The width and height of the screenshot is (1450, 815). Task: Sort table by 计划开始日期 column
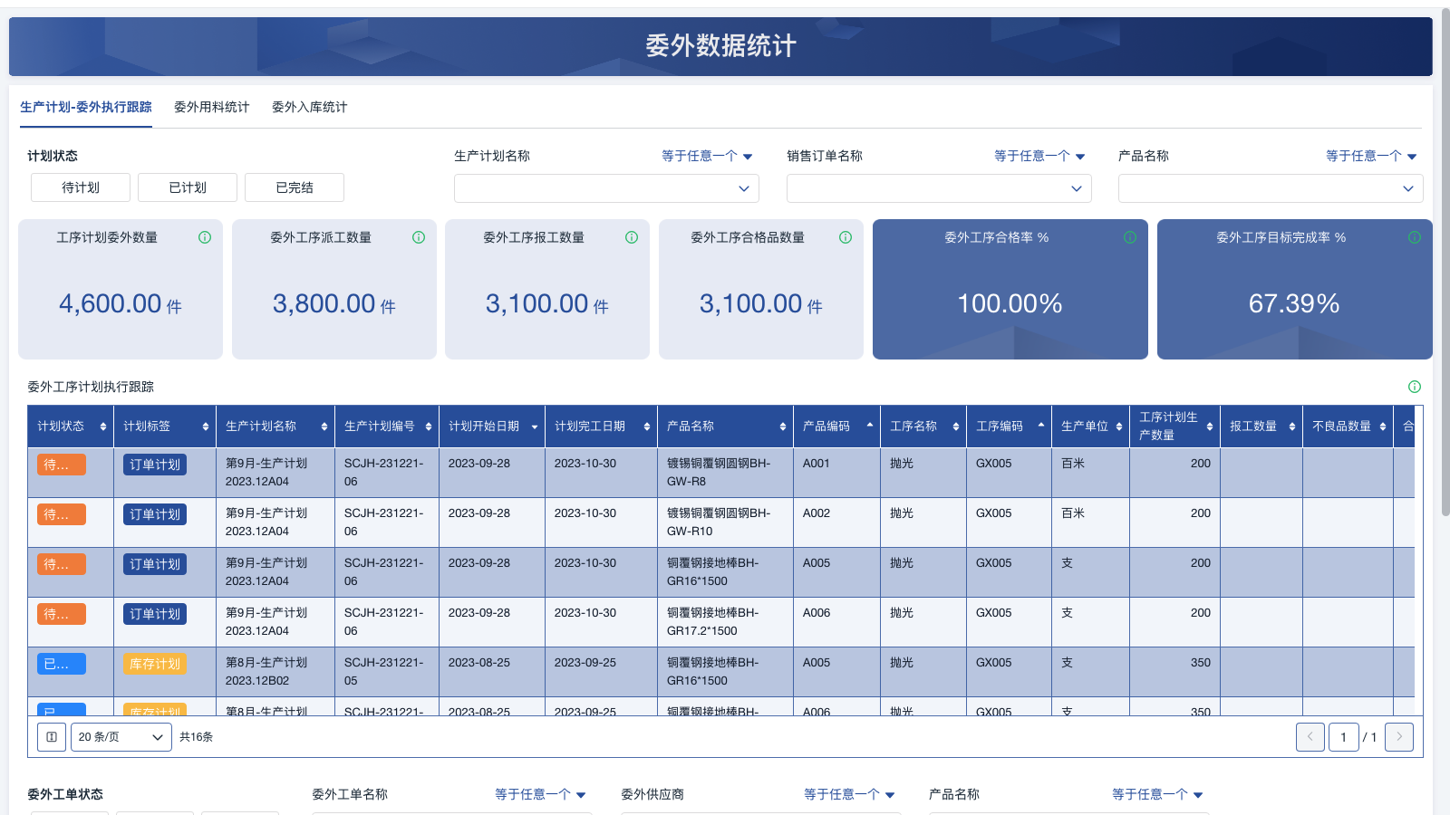pyautogui.click(x=535, y=427)
